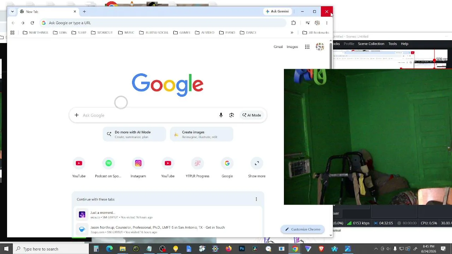This screenshot has height=254, width=452.
Task: Start voice search with the microphone icon
Action: click(221, 115)
